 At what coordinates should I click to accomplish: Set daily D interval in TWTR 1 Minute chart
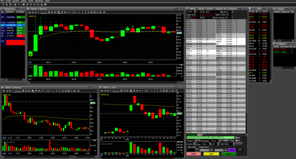(97, 12)
